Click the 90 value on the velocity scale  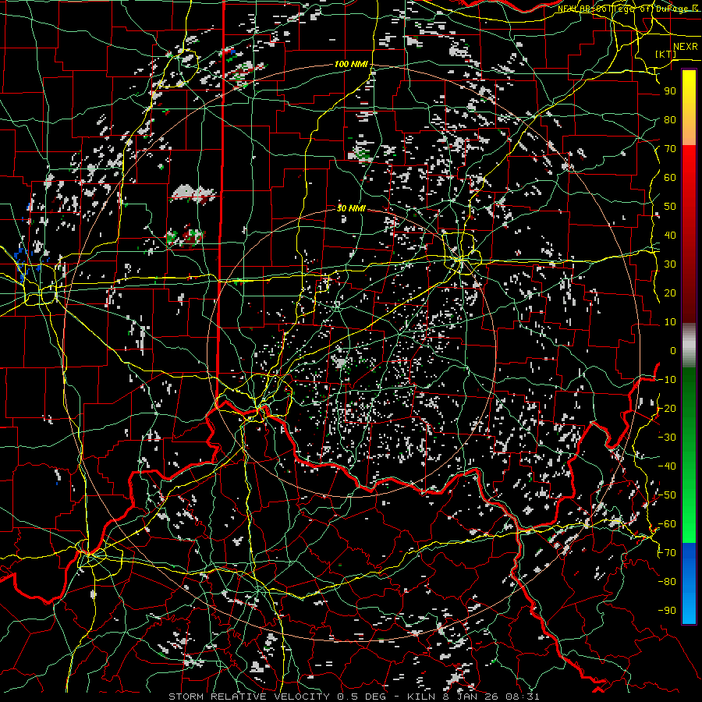[x=670, y=91]
